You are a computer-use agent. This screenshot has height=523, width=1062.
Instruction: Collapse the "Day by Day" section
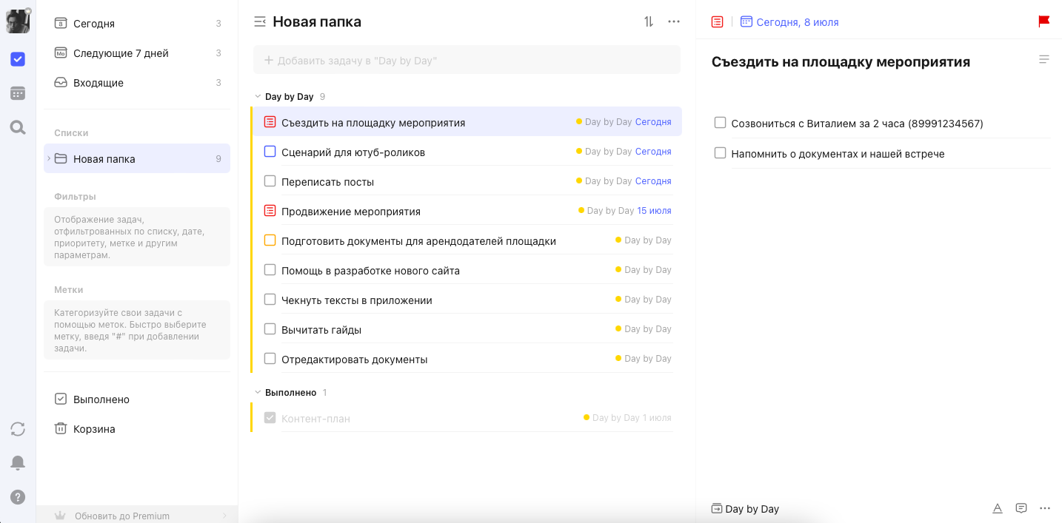tap(258, 97)
